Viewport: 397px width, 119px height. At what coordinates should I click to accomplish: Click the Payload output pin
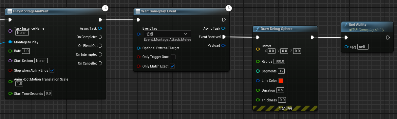point(224,45)
